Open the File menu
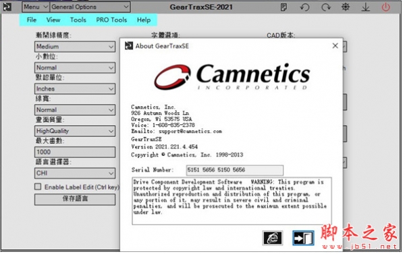The image size is (405, 254). coord(32,20)
